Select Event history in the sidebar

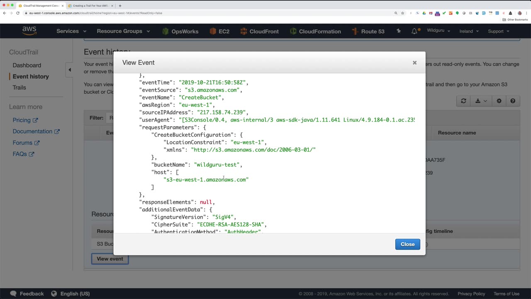point(31,76)
